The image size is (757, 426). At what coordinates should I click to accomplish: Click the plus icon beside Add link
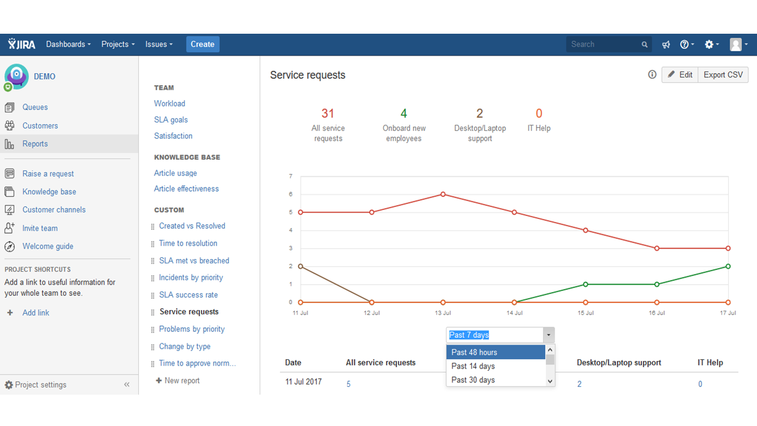[x=9, y=312]
